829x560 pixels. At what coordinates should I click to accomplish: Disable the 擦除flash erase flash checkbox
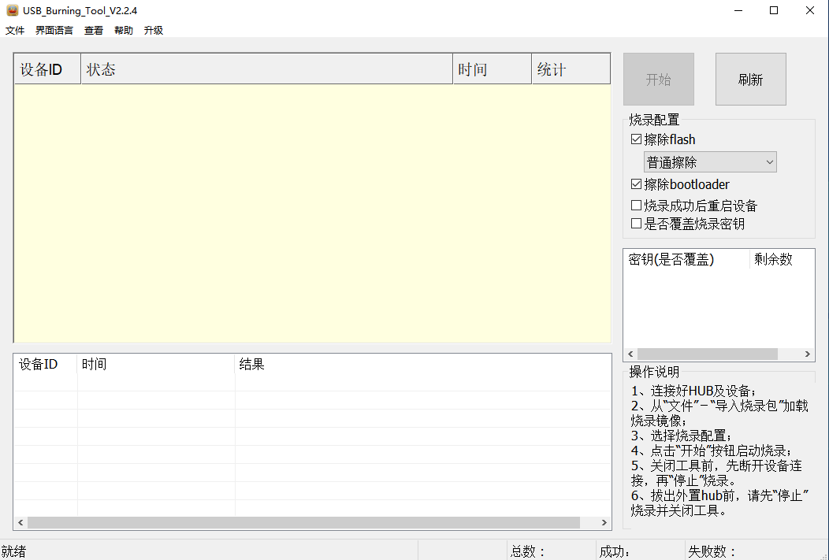(636, 139)
